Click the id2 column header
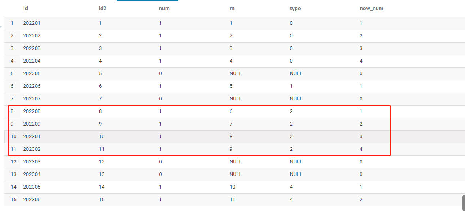This screenshot has width=465, height=211. click(x=102, y=8)
